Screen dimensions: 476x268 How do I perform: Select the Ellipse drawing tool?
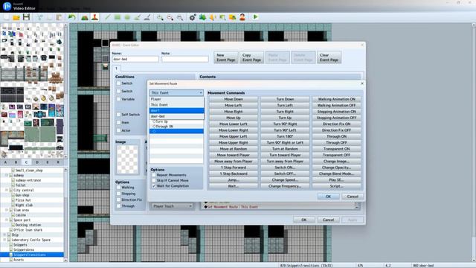[x=127, y=17]
